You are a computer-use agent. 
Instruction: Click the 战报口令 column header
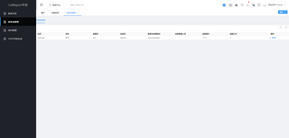[x=233, y=34]
